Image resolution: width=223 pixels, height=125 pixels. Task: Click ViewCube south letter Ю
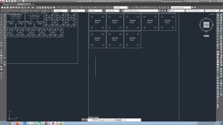206,31
